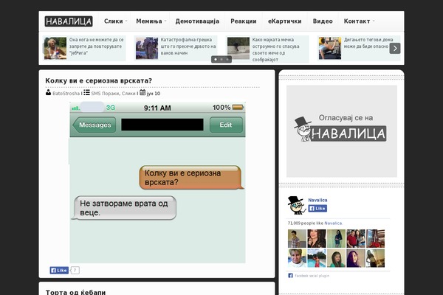View the like count bubble showing 7
The image size is (443, 295).
coord(75,270)
